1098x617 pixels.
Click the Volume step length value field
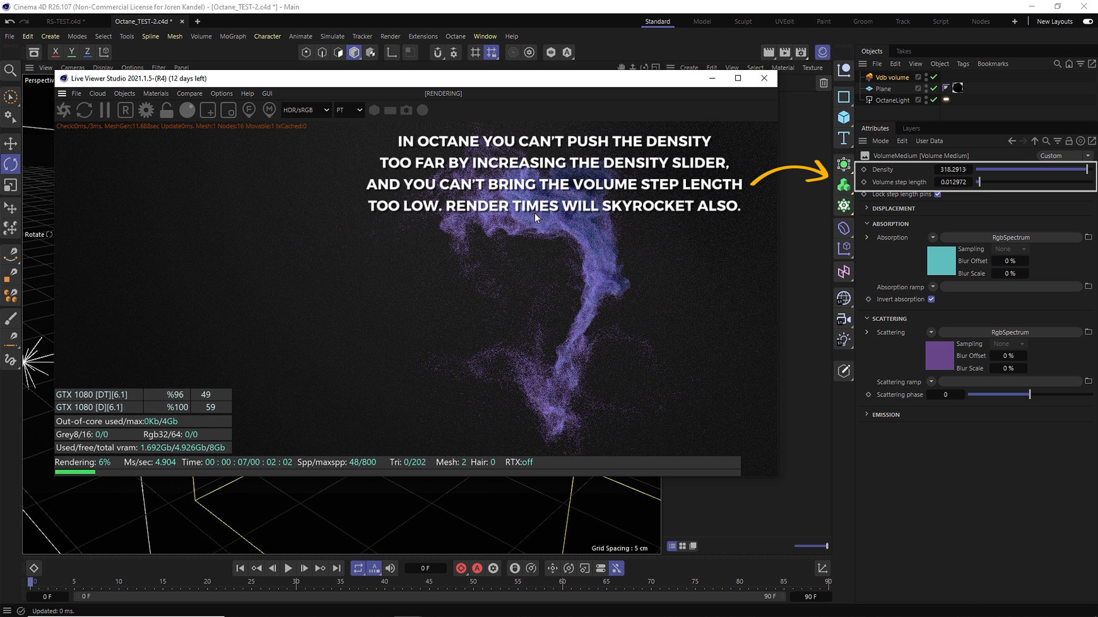click(x=953, y=182)
